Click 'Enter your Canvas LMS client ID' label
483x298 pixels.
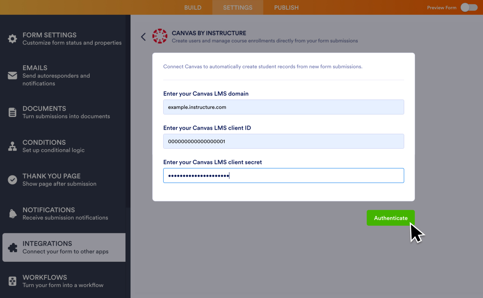pos(207,128)
